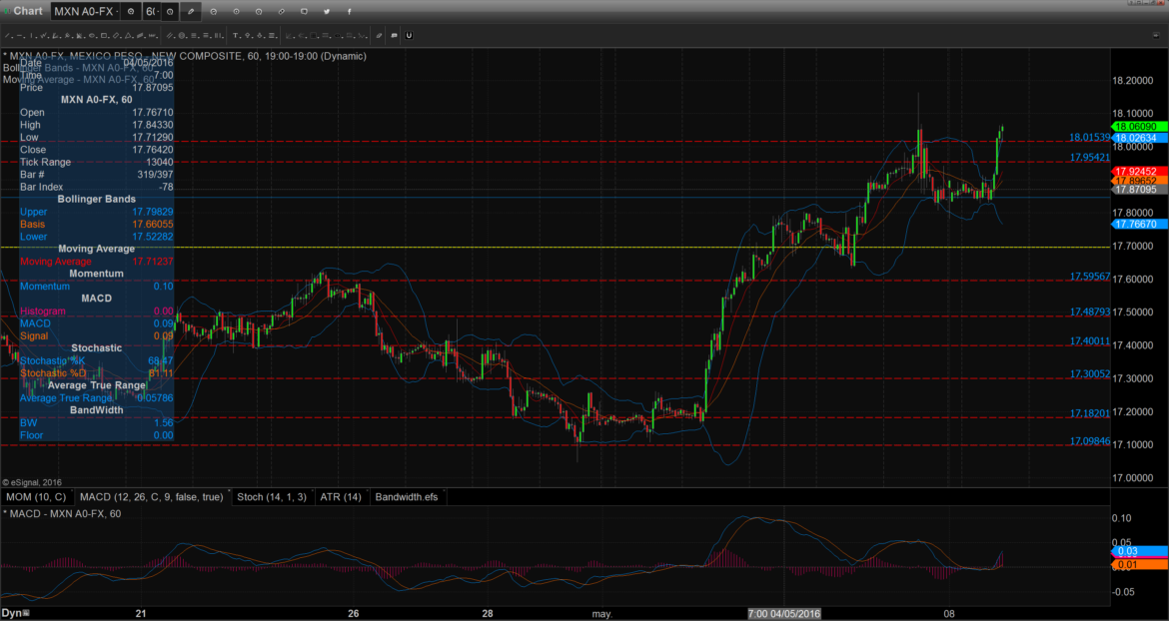Click the MACD pane title label
The width and height of the screenshot is (1169, 621).
tap(62, 514)
